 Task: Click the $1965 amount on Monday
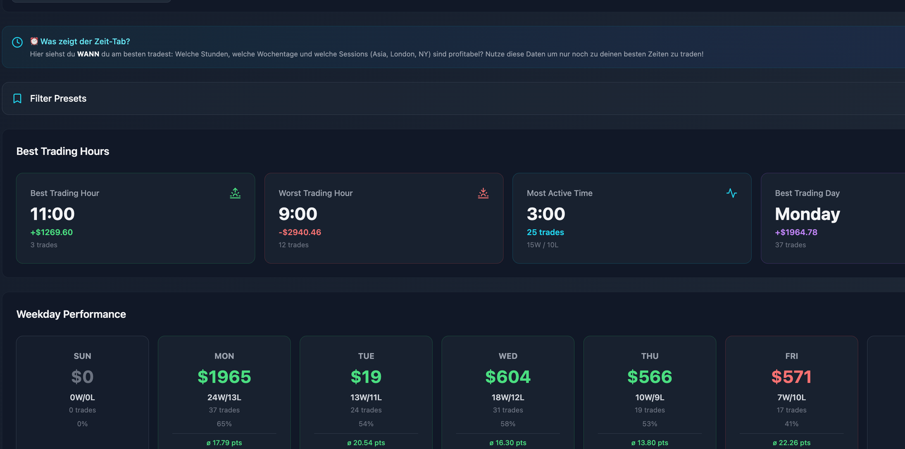[224, 377]
